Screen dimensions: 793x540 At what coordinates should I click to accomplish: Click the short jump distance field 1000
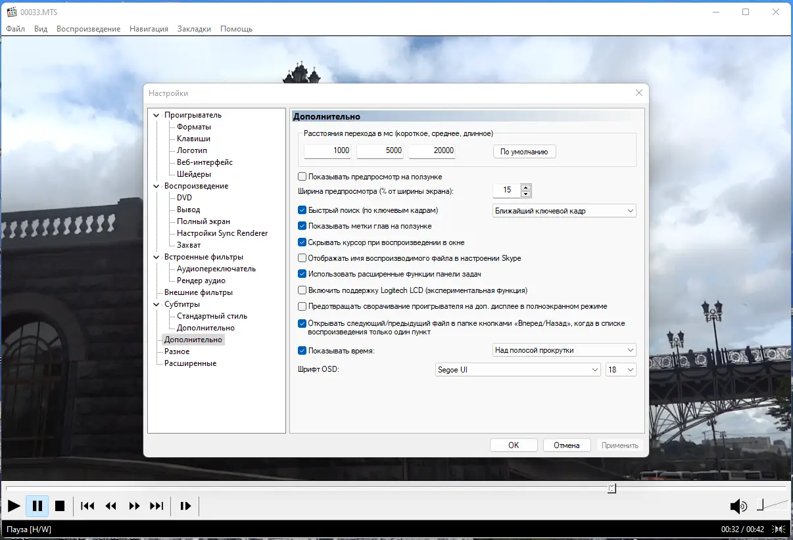329,151
